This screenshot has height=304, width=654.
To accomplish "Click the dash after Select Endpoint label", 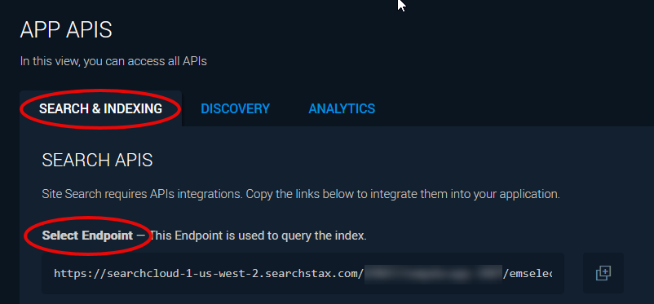I will point(141,236).
